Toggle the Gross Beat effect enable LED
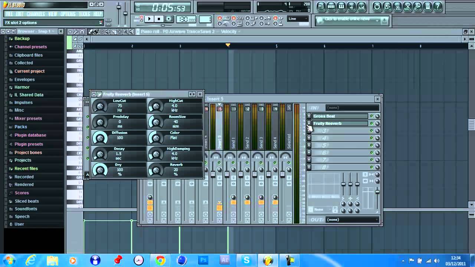This screenshot has width=475, height=267. 371,116
